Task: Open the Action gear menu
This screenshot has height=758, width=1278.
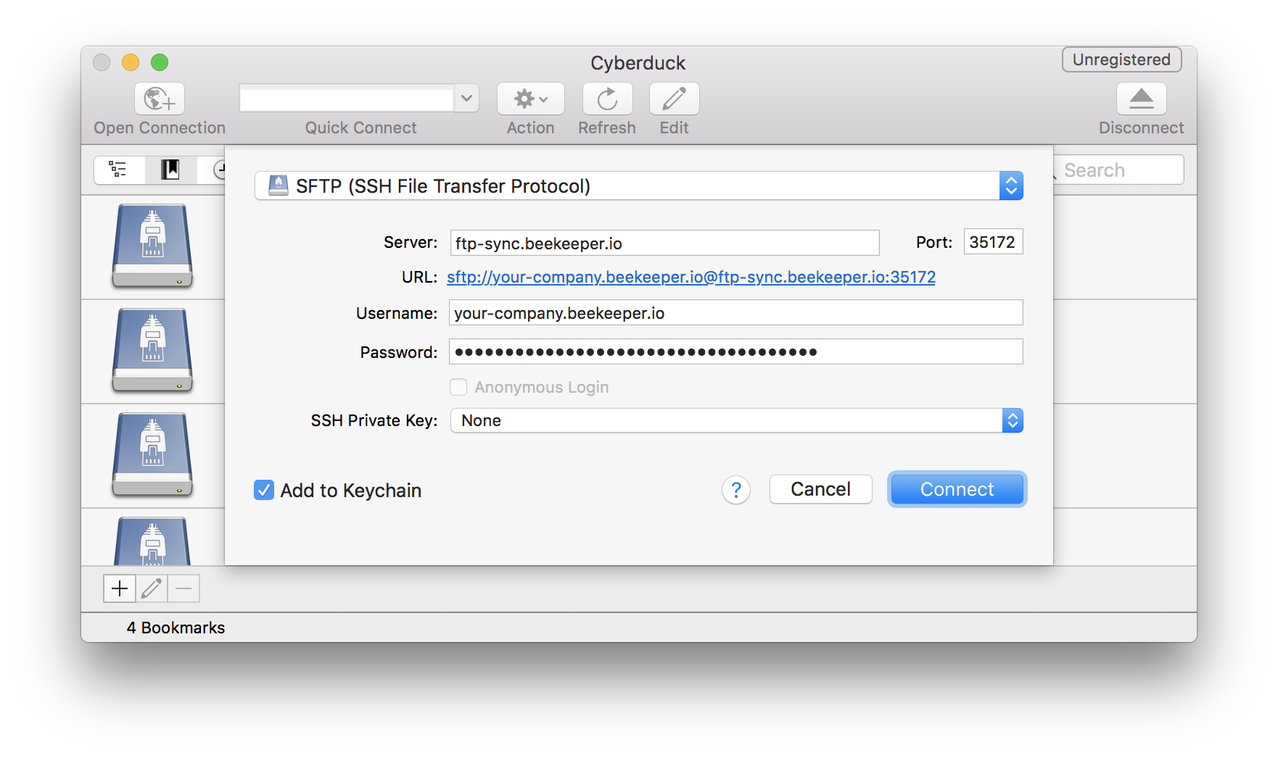Action: click(530, 99)
